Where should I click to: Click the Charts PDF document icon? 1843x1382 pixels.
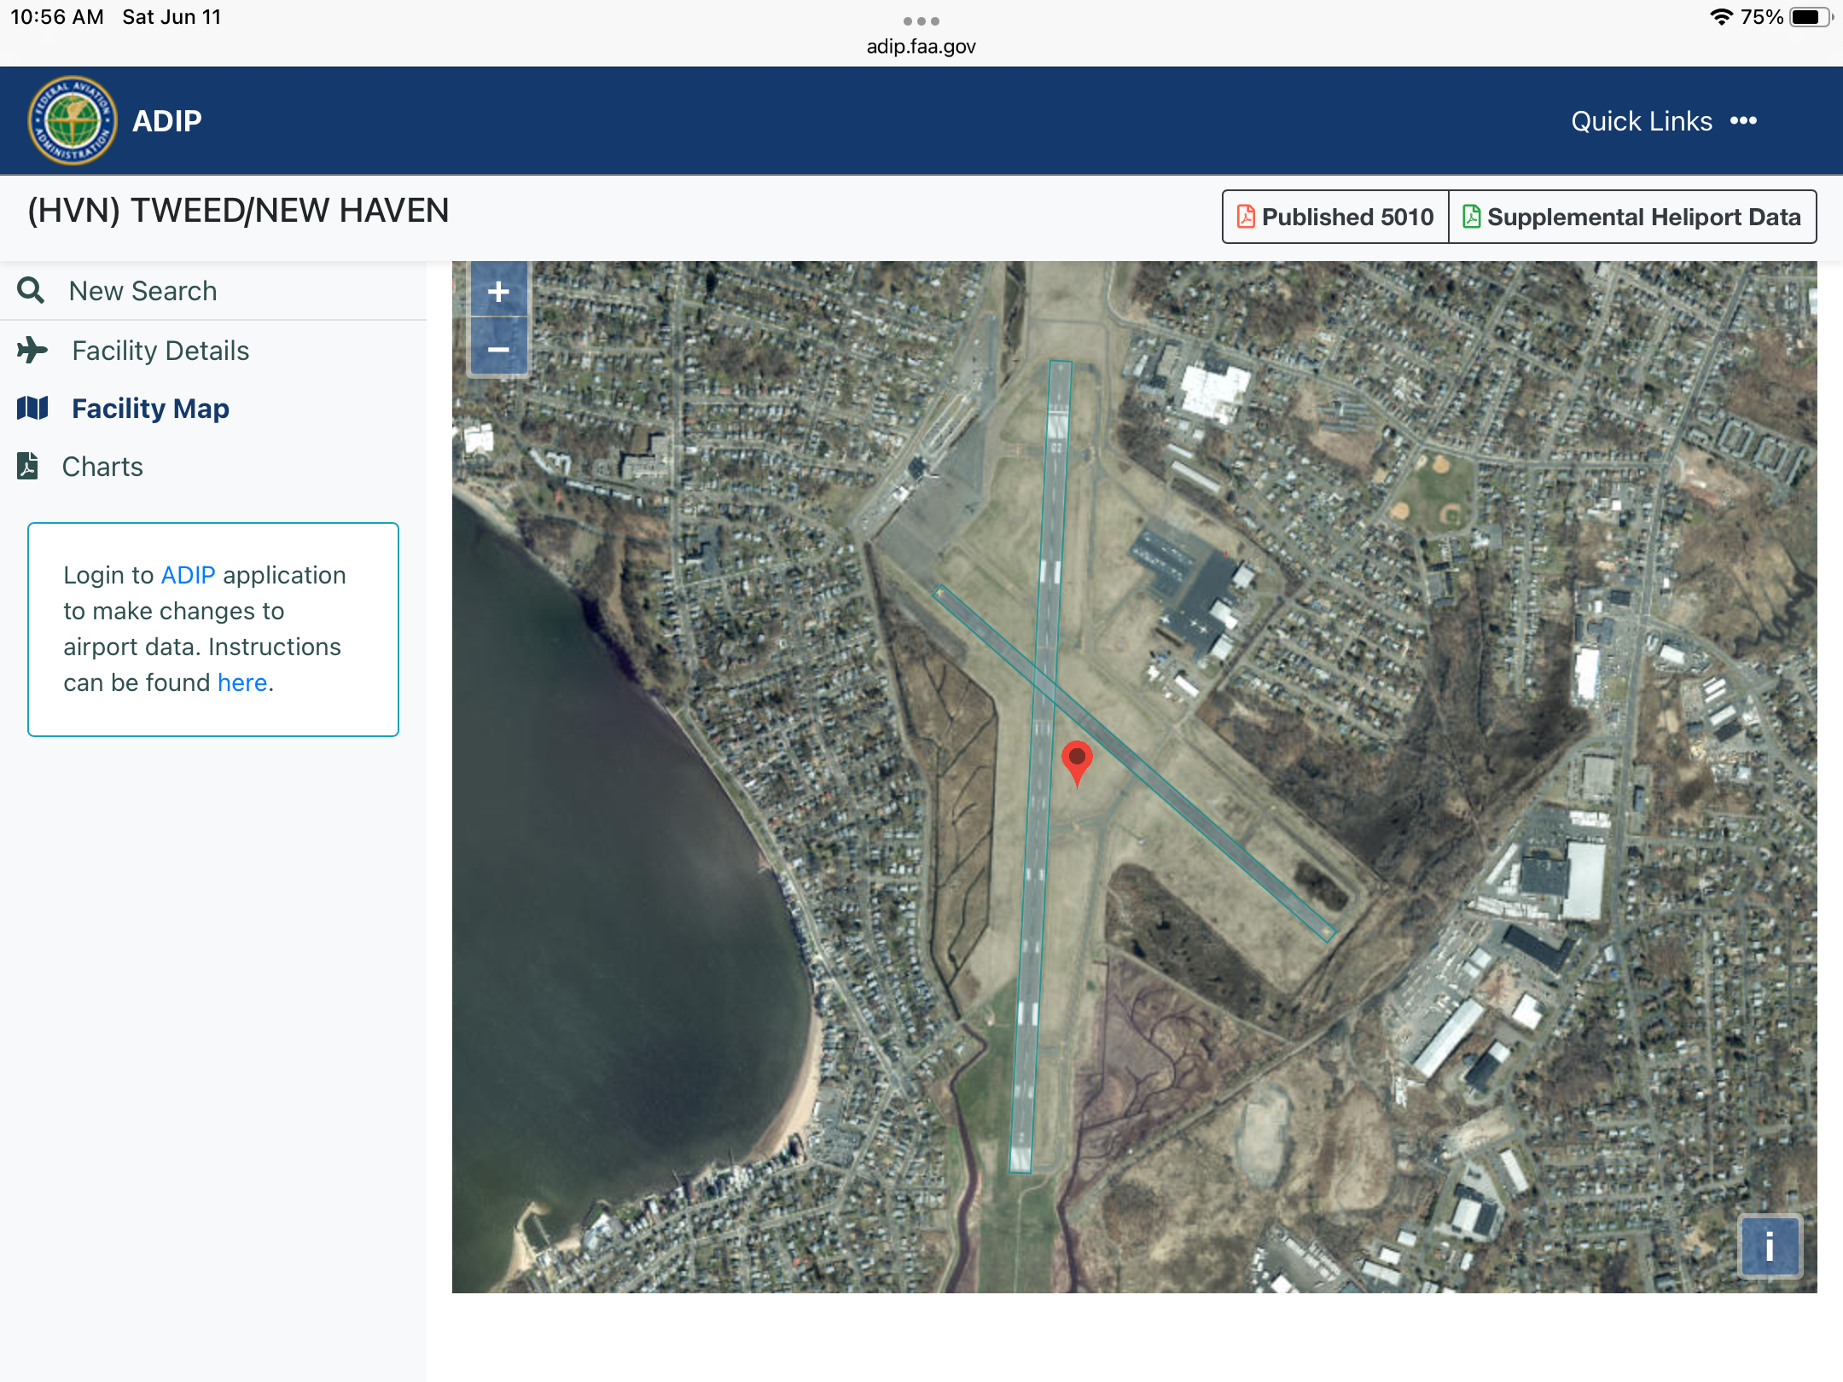point(27,466)
